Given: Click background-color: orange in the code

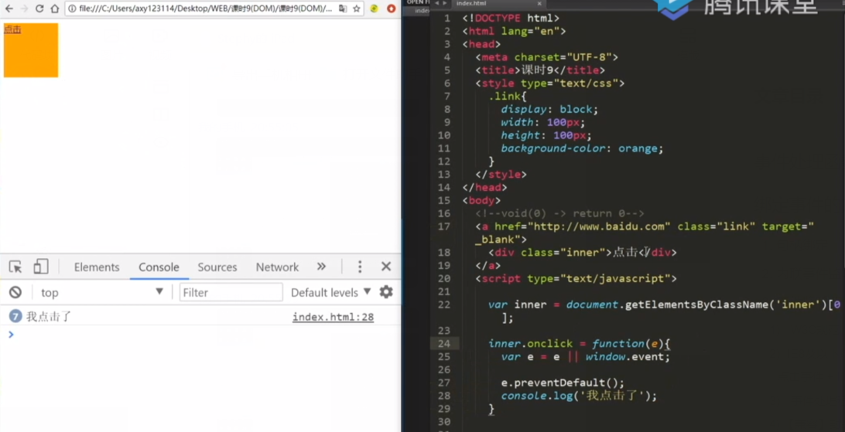Looking at the screenshot, I should tap(582, 148).
